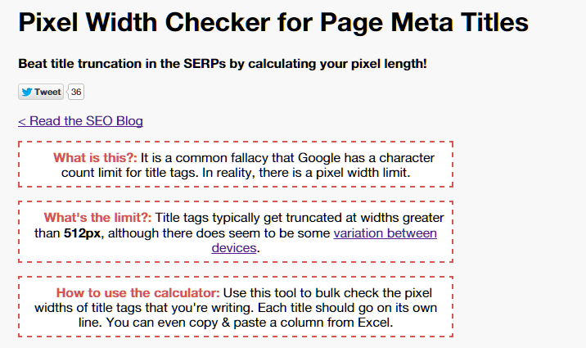Click the word devices in the link

coord(234,248)
